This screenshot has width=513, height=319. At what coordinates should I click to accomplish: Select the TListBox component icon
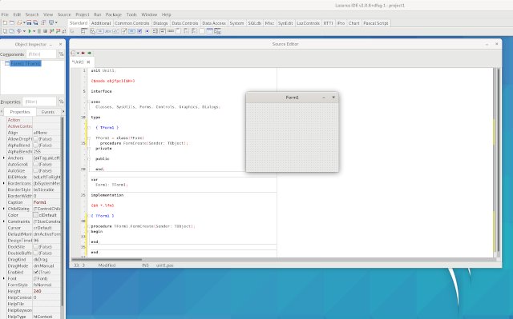tap(155, 31)
